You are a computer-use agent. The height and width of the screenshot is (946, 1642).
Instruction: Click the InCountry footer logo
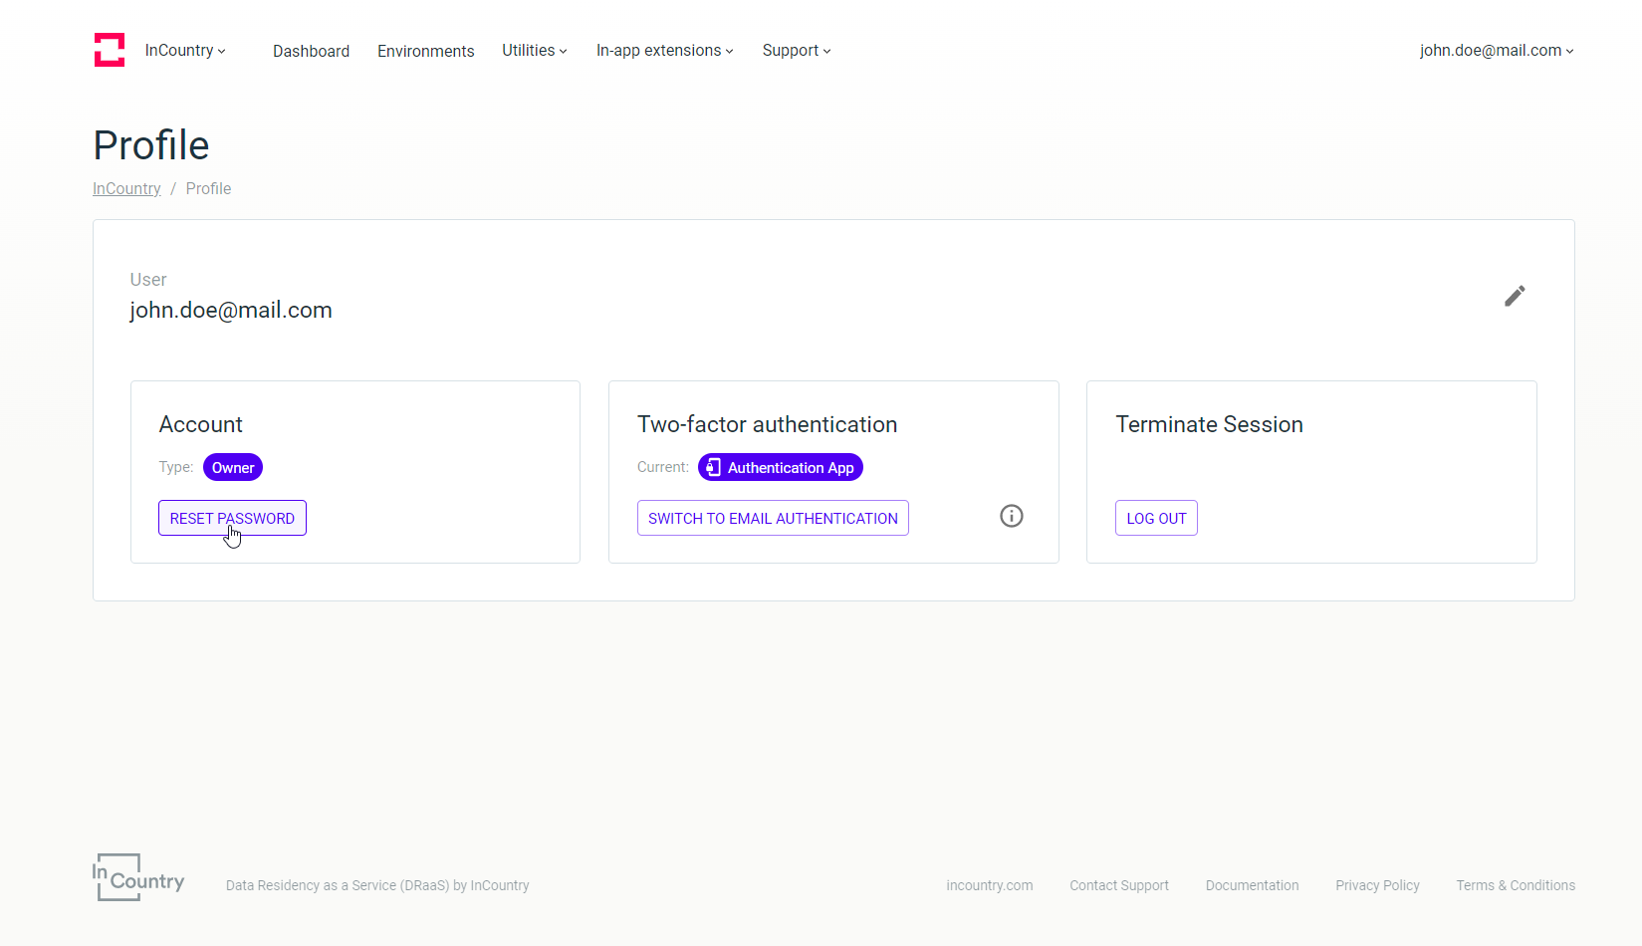tap(138, 877)
